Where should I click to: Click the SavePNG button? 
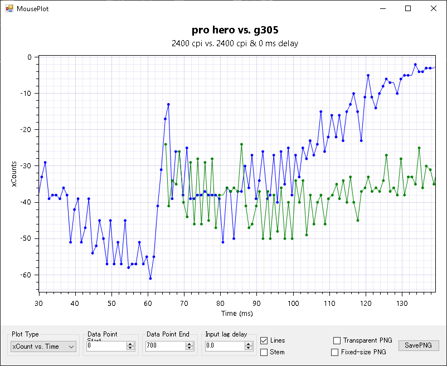419,345
